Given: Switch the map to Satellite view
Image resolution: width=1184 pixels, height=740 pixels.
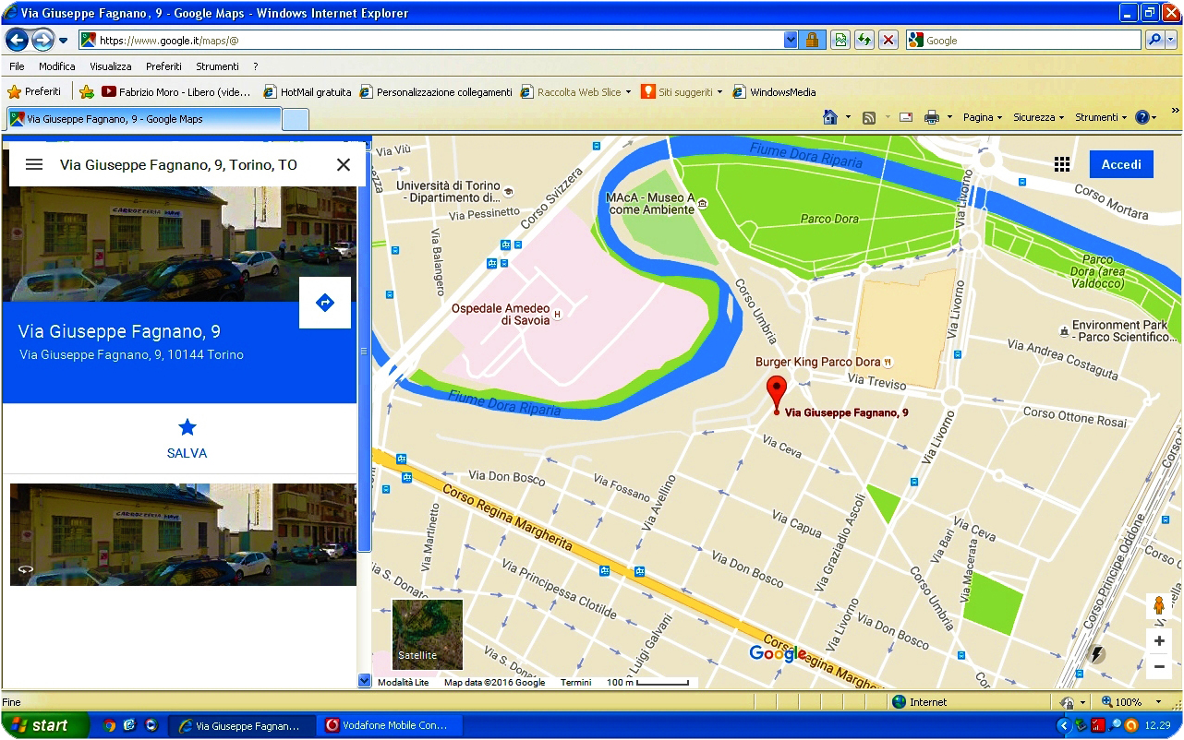Looking at the screenshot, I should (x=428, y=635).
